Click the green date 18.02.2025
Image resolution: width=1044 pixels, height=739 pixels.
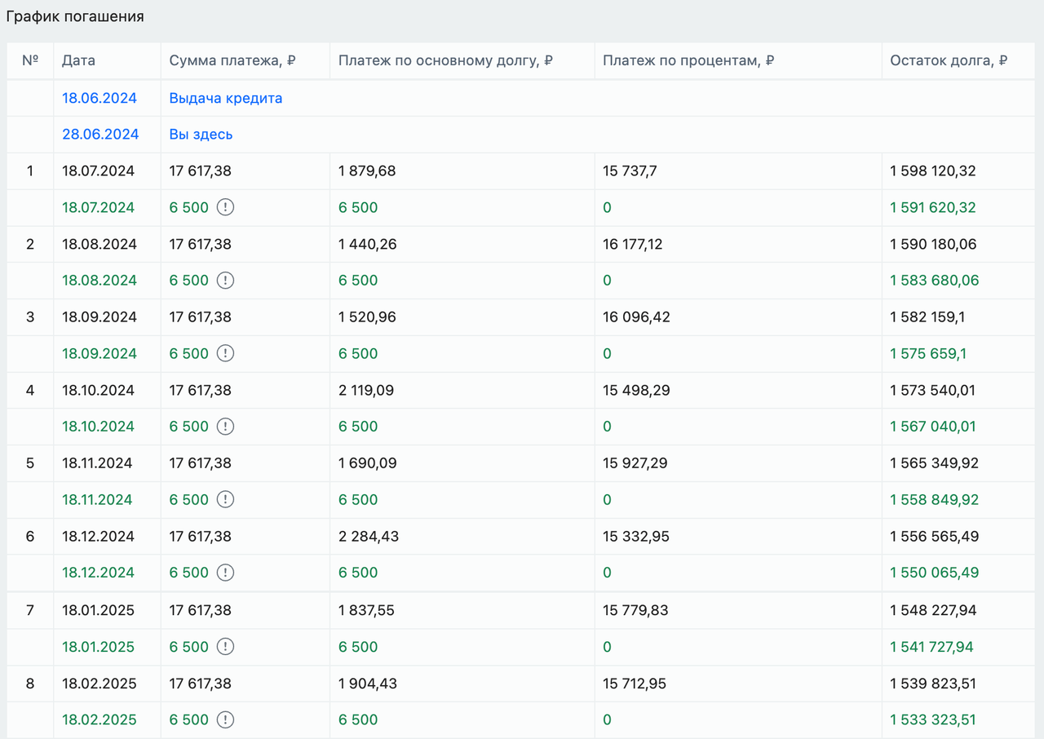100,719
